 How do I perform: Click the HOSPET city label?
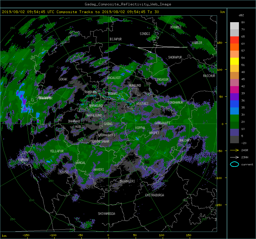154,133
